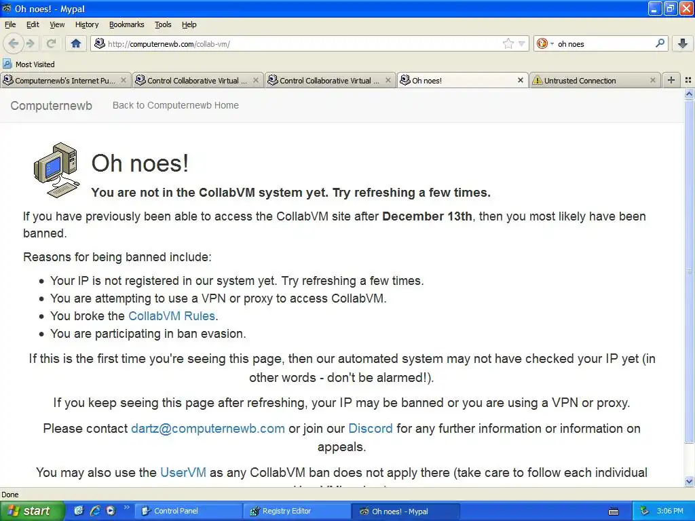Click the browser Back arrow button
The image size is (695, 521).
[14, 43]
